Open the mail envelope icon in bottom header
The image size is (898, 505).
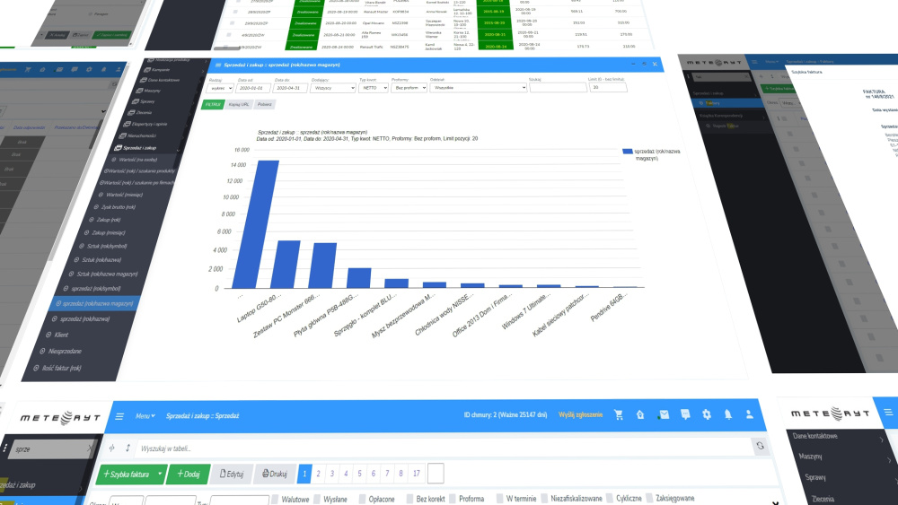[664, 414]
